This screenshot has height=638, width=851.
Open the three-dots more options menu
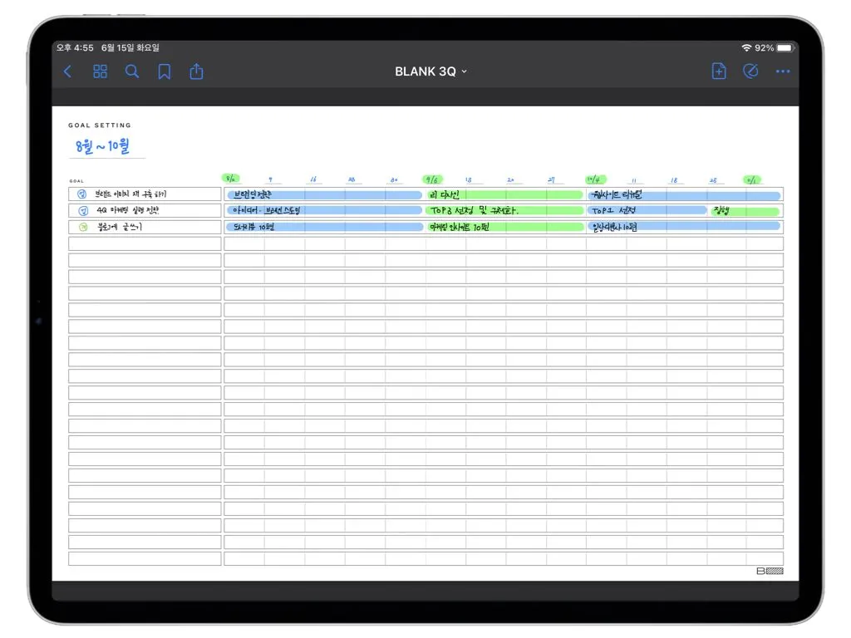783,71
